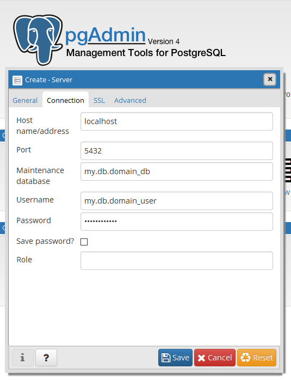This screenshot has width=291, height=381.
Task: Select the Password field
Action: click(x=177, y=222)
